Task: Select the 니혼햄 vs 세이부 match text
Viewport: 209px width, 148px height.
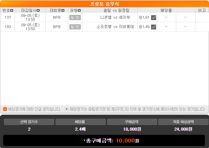Action: pos(115,17)
